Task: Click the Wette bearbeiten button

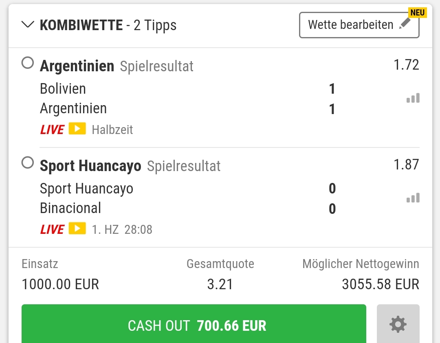Action: coord(350,25)
